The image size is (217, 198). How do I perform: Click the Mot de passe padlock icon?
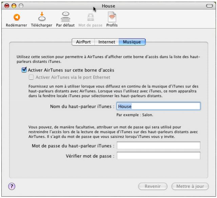pyautogui.click(x=91, y=17)
